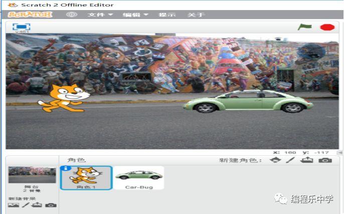Click the cat sprite on the stage
Image resolution: width=344 pixels, height=214 pixels.
pyautogui.click(x=64, y=98)
